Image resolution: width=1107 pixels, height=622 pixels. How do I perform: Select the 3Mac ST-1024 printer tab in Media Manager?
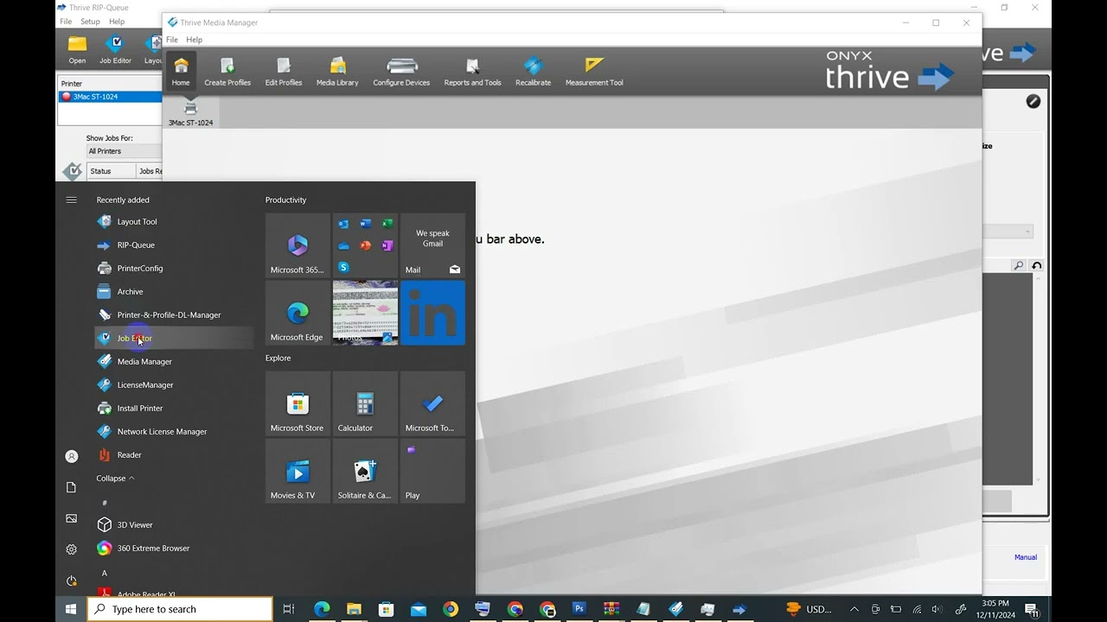click(190, 113)
